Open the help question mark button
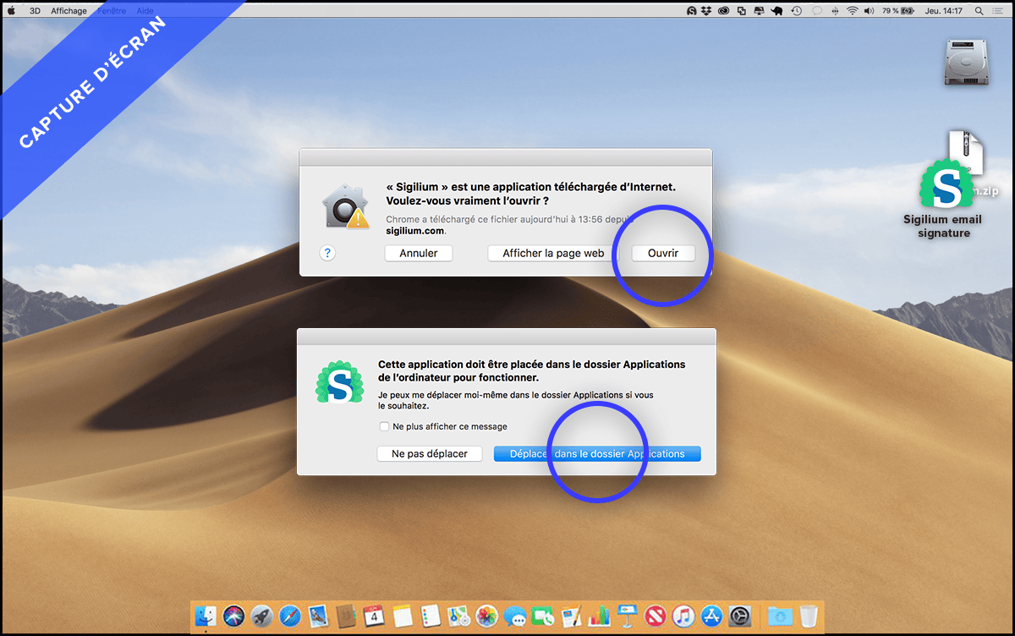The image size is (1015, 636). pos(328,253)
